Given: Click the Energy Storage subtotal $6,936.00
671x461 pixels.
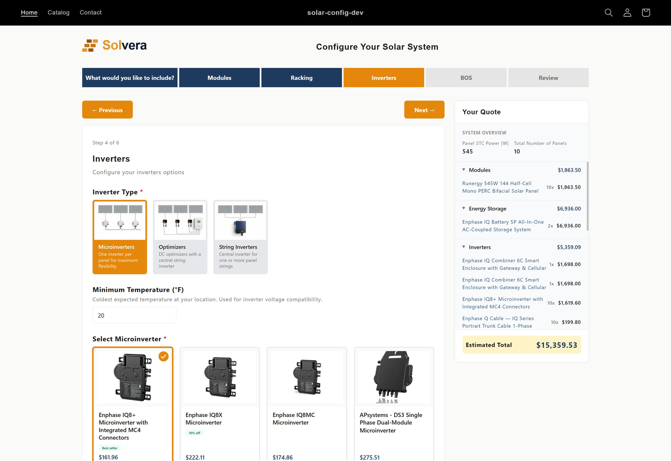Looking at the screenshot, I should 569,208.
